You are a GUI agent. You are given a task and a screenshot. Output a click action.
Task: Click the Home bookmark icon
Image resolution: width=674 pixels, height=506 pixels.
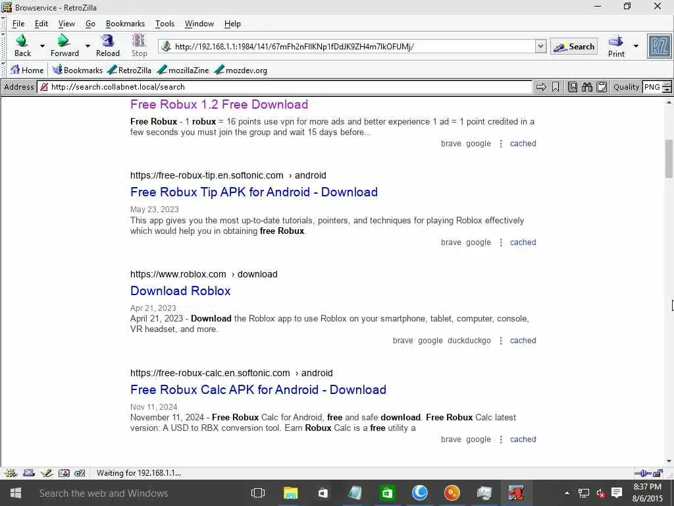point(26,70)
